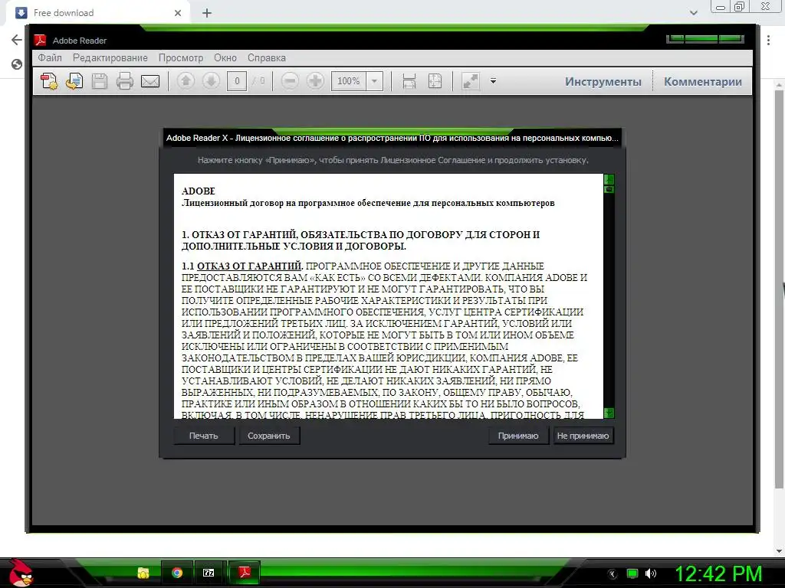Click the Save floppy disk icon

100,81
